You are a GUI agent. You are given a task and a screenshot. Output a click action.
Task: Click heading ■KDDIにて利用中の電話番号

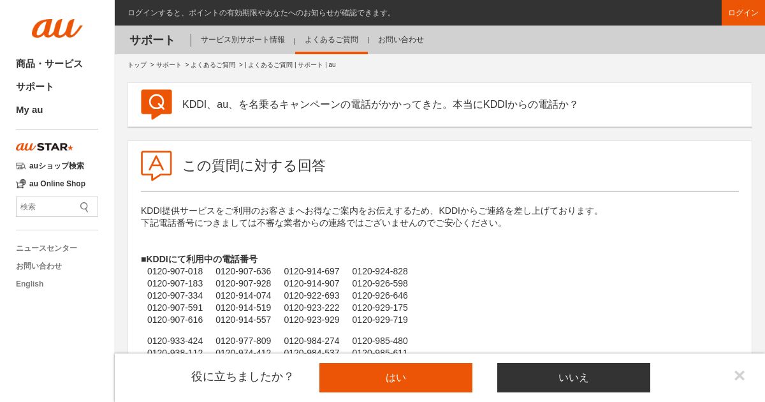click(199, 259)
